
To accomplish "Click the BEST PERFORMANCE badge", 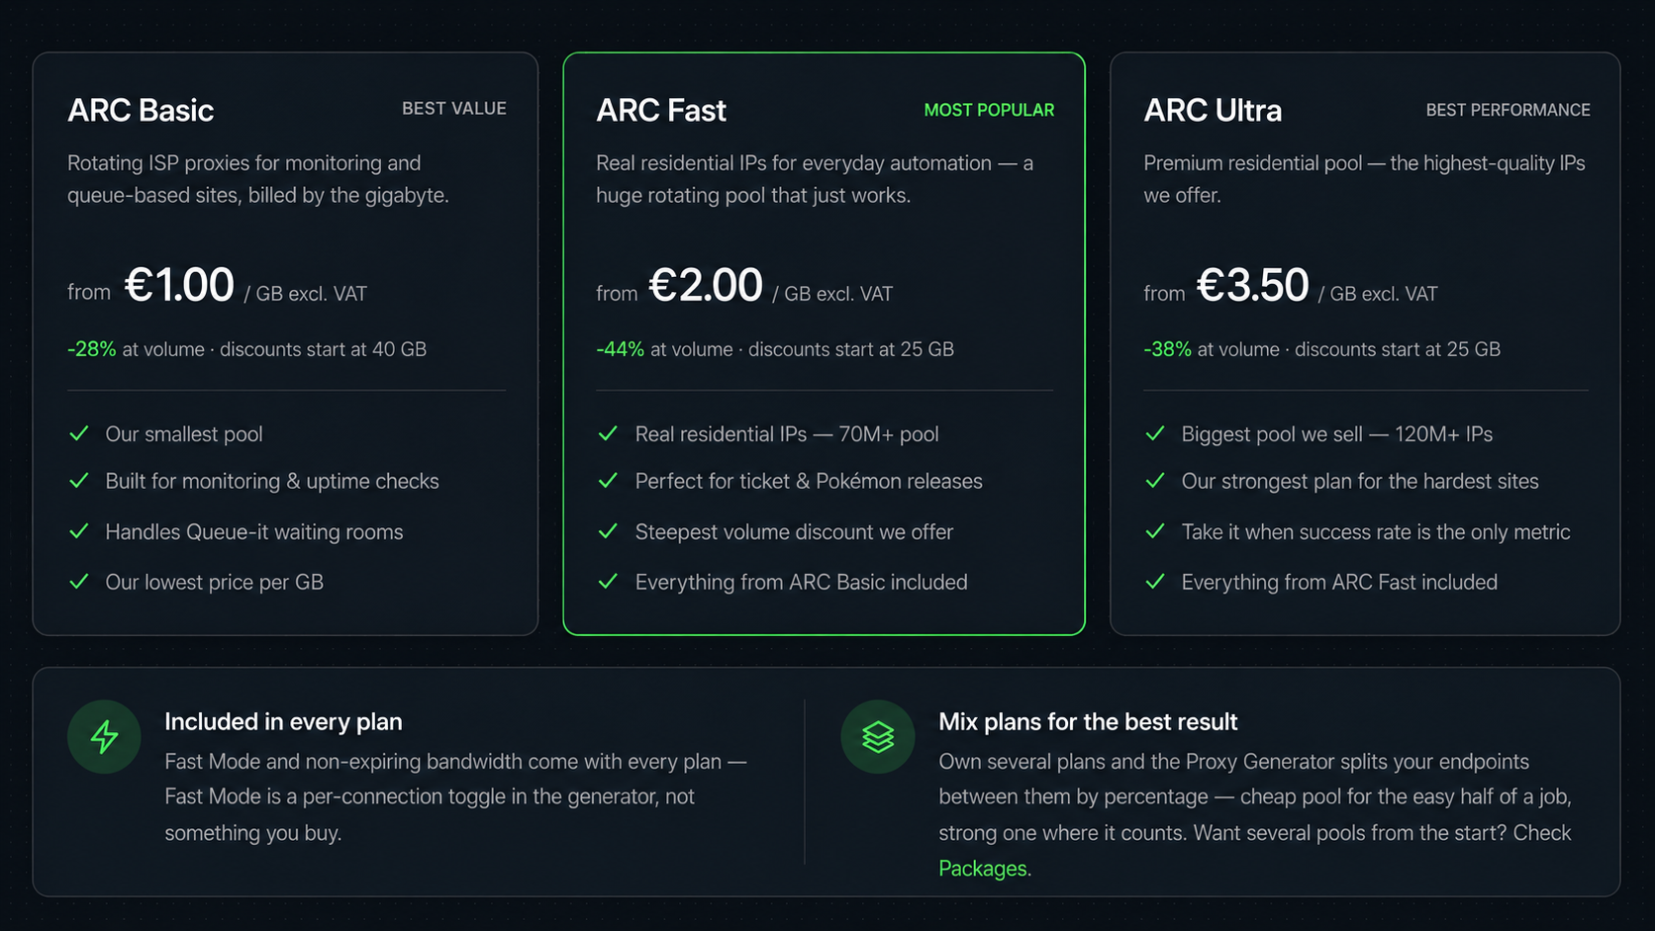I will click(1508, 110).
